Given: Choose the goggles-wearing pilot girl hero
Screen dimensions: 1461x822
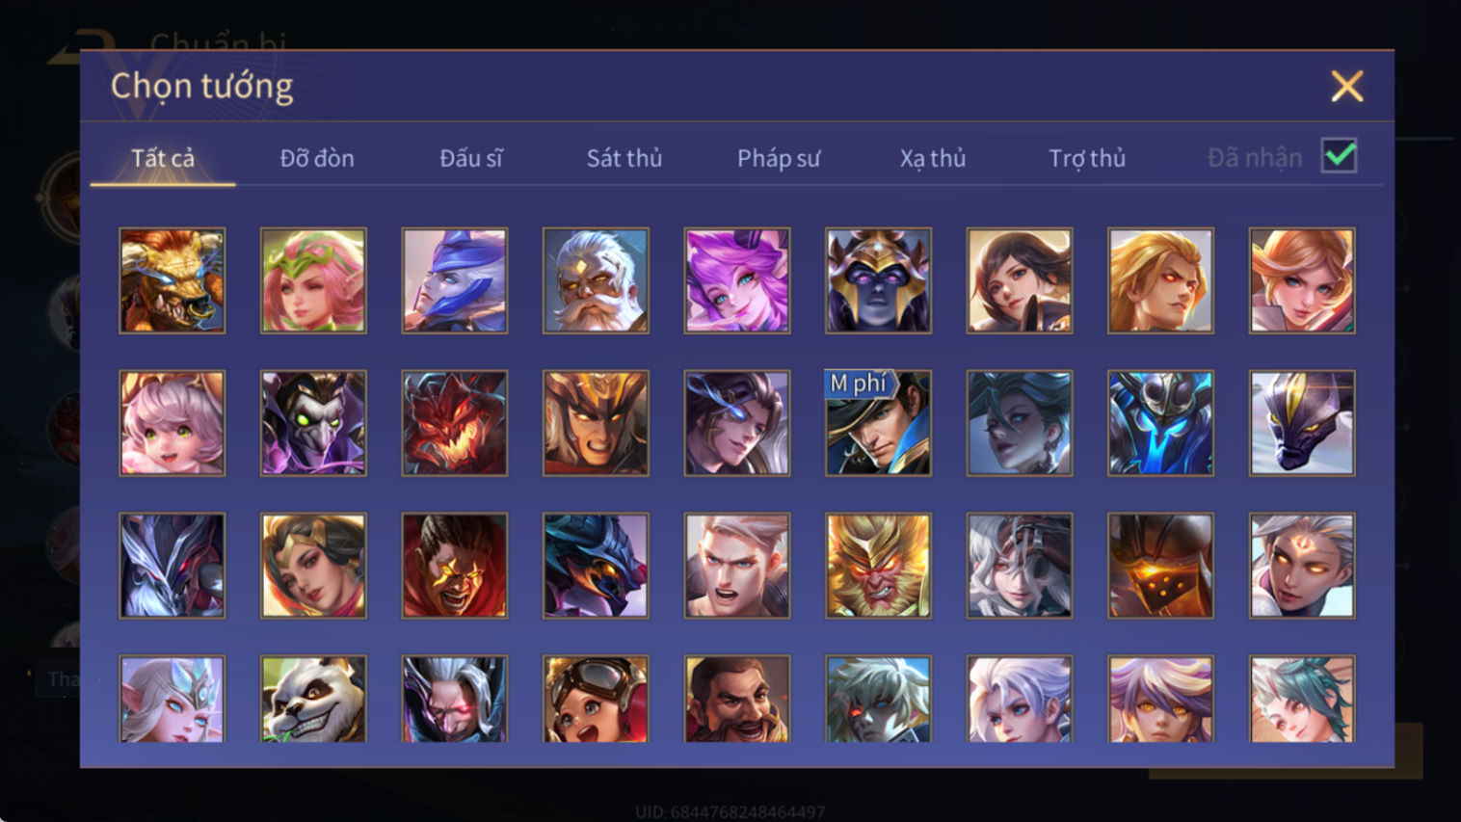Looking at the screenshot, I should (x=596, y=699).
